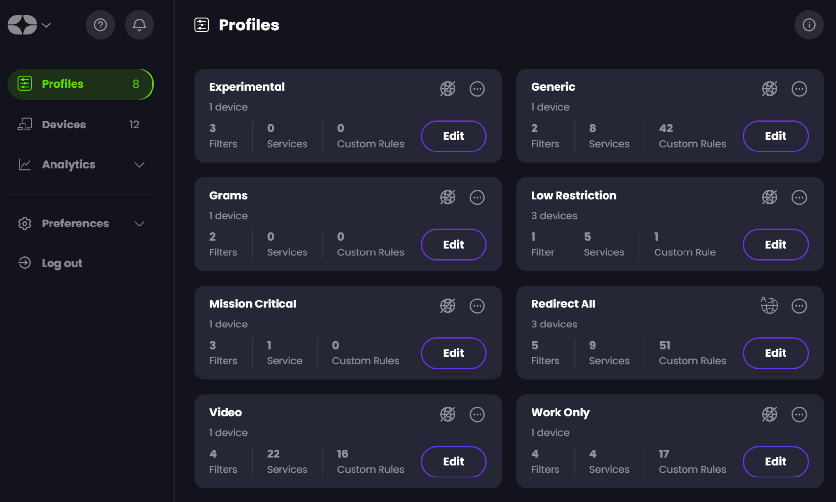The width and height of the screenshot is (836, 502).
Task: Toggle the Redirect All profile's globe redirect icon
Action: [x=769, y=305]
